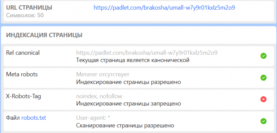
Task: Click 'User-agent: *' gray text
Action: pos(93,118)
